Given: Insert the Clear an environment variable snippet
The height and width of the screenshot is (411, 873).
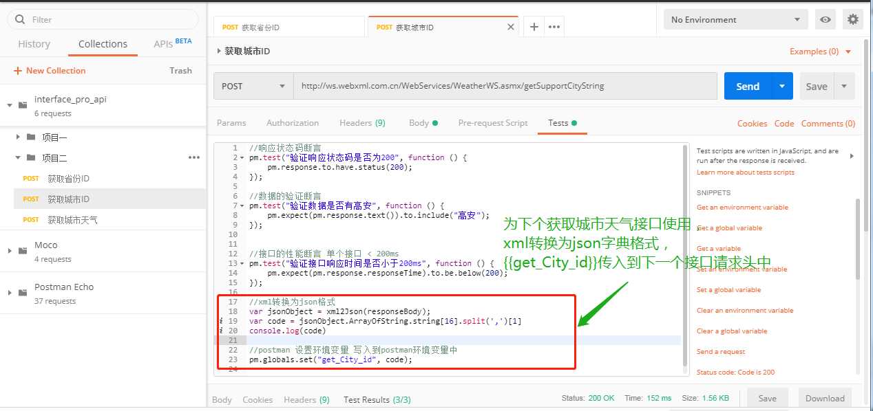Looking at the screenshot, I should click(745, 310).
